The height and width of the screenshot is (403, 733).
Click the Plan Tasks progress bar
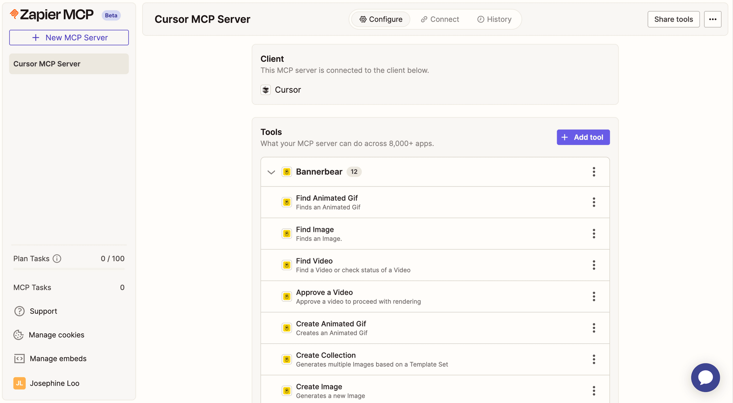[x=69, y=270]
